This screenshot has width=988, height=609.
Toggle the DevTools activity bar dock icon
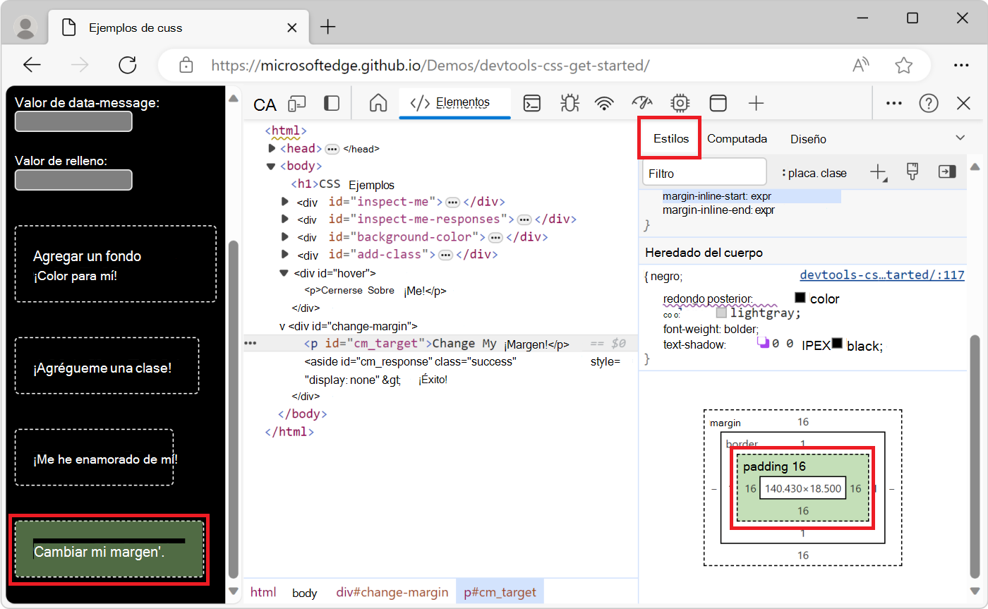pos(331,104)
